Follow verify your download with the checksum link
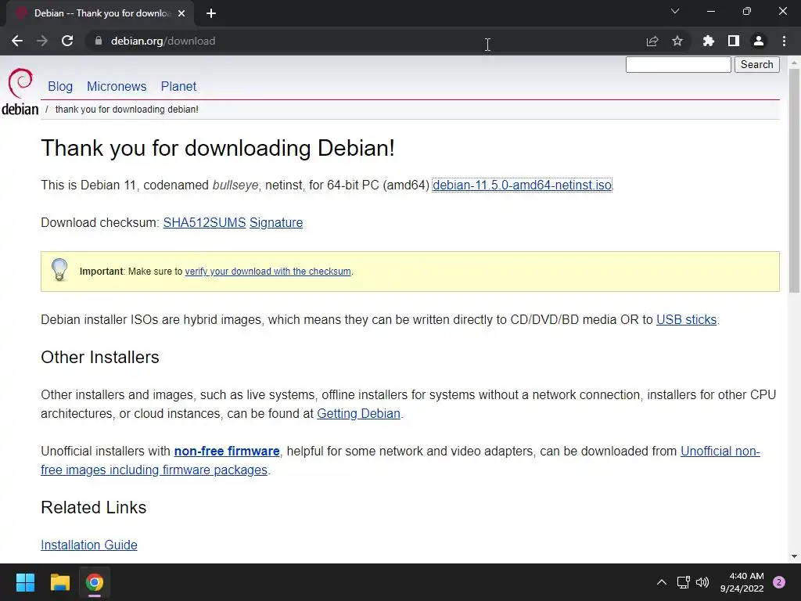 pyautogui.click(x=268, y=272)
